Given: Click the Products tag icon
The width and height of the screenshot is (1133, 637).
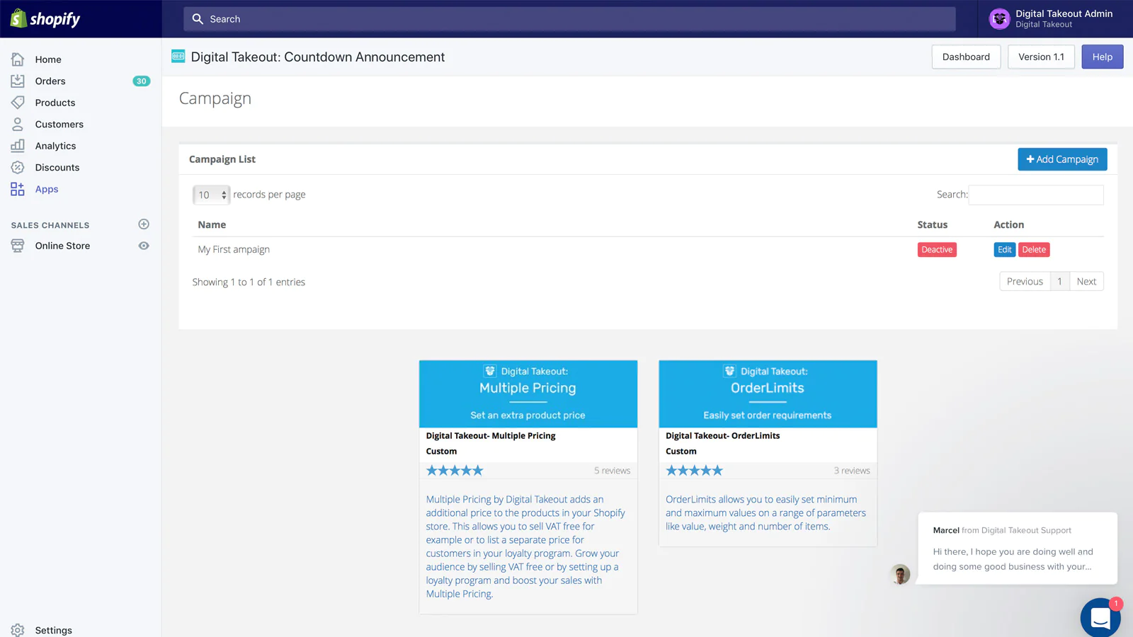Looking at the screenshot, I should 18,103.
